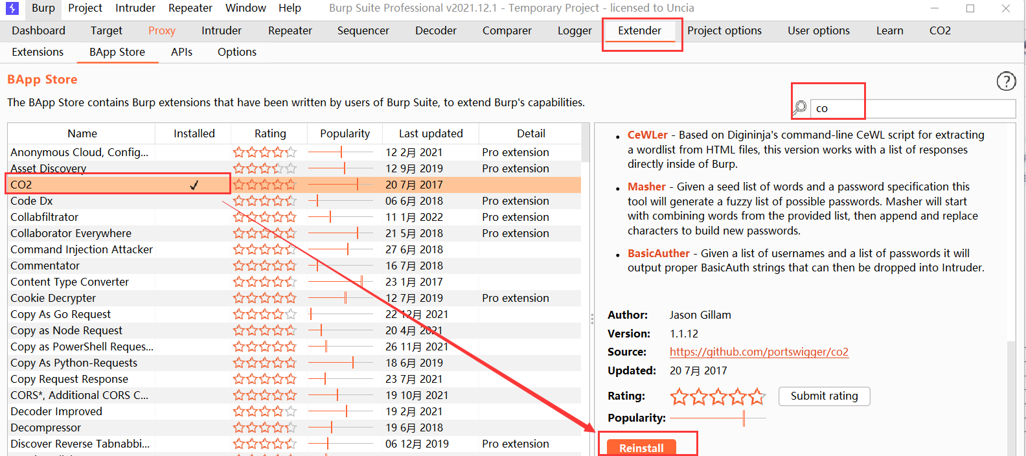The image size is (1026, 456).
Task: Click the detail pane vertical scrollbar
Action: [1011, 398]
